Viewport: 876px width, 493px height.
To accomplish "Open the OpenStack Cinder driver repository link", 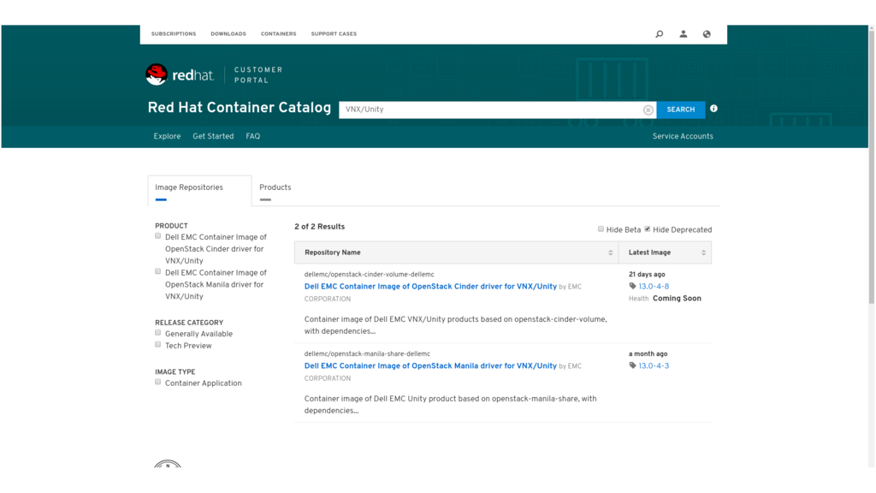I will [430, 287].
